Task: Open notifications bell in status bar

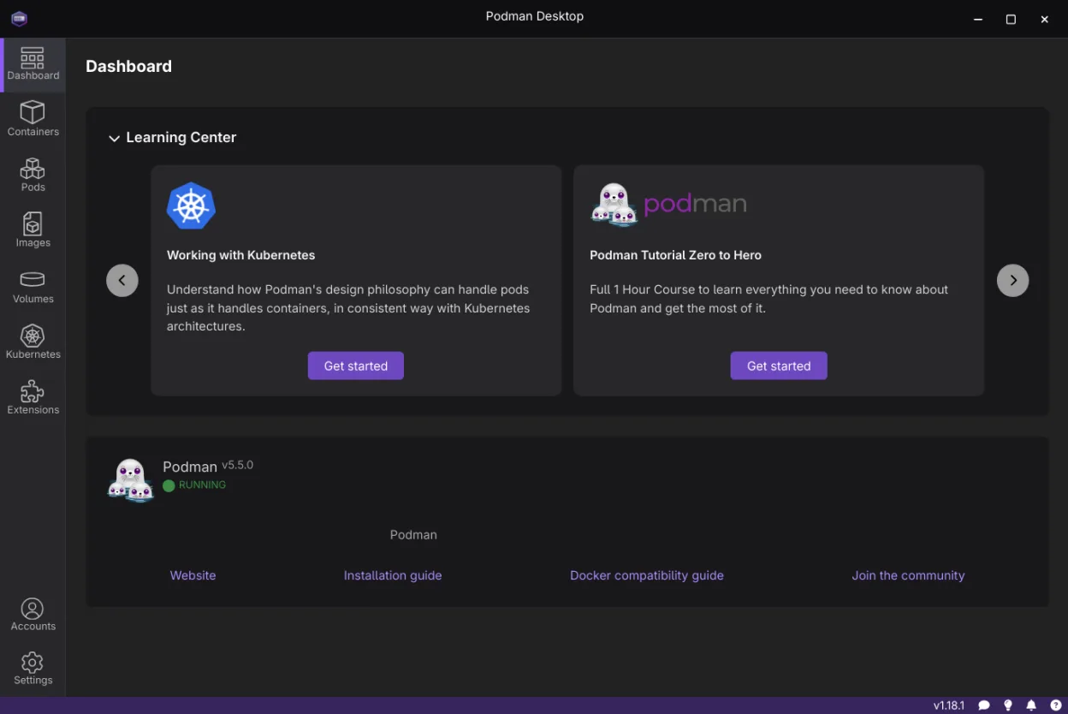Action: 1031,705
